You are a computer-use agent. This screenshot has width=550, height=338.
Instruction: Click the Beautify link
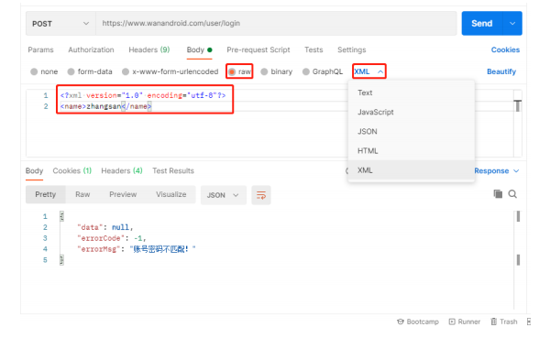(x=501, y=71)
